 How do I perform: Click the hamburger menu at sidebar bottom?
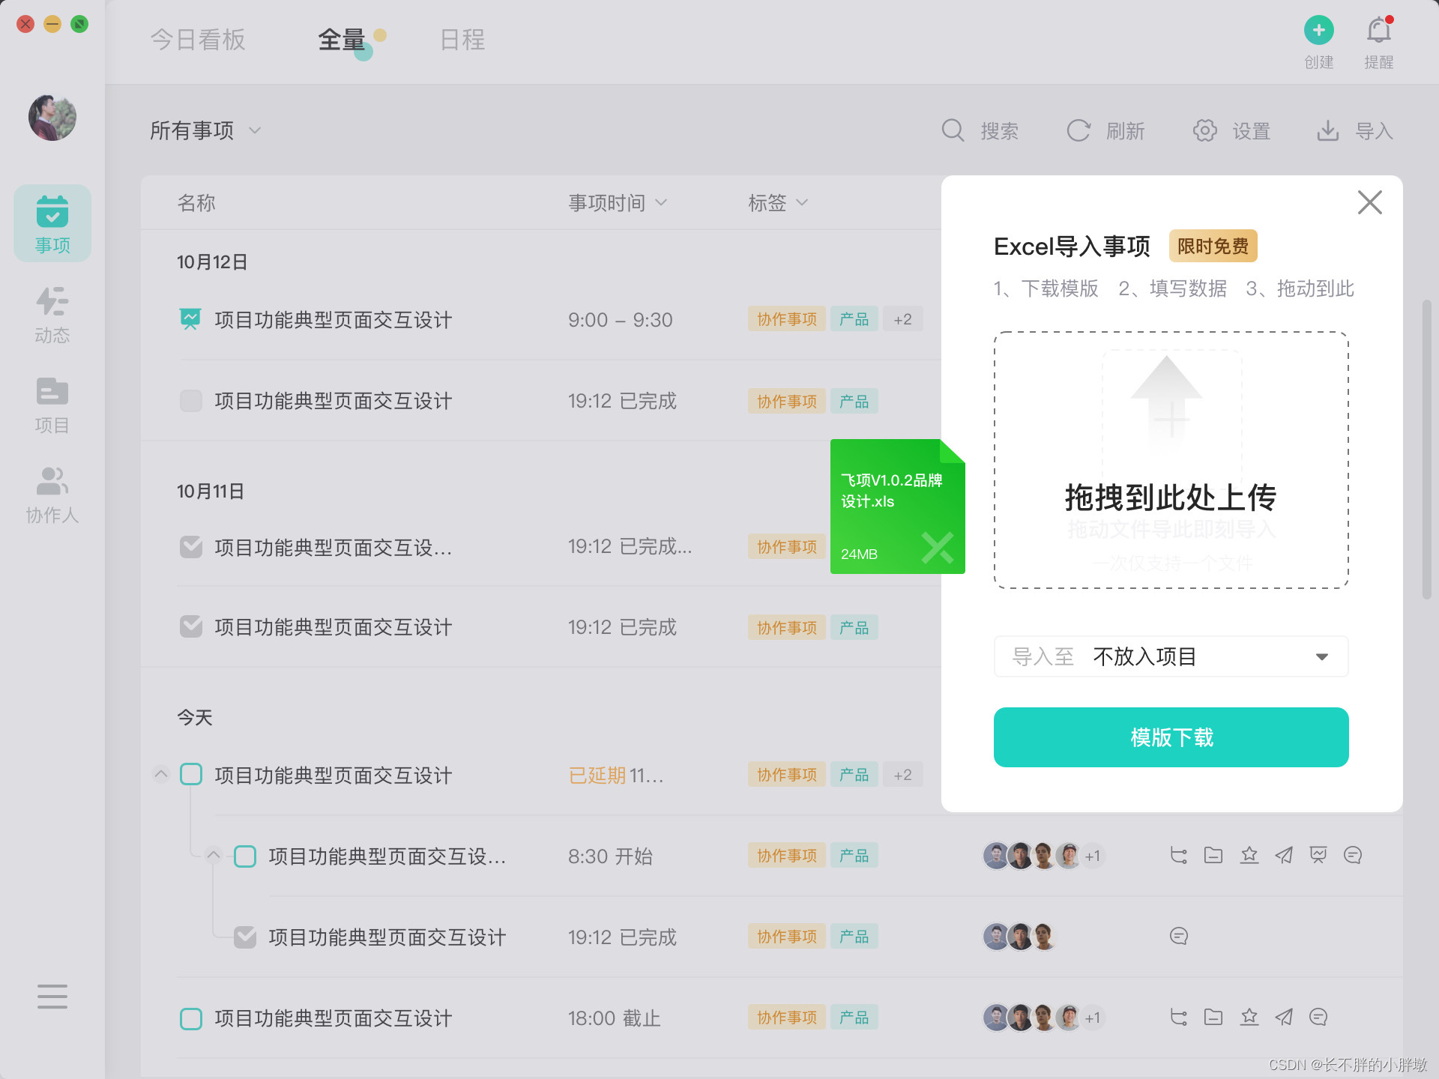(52, 996)
